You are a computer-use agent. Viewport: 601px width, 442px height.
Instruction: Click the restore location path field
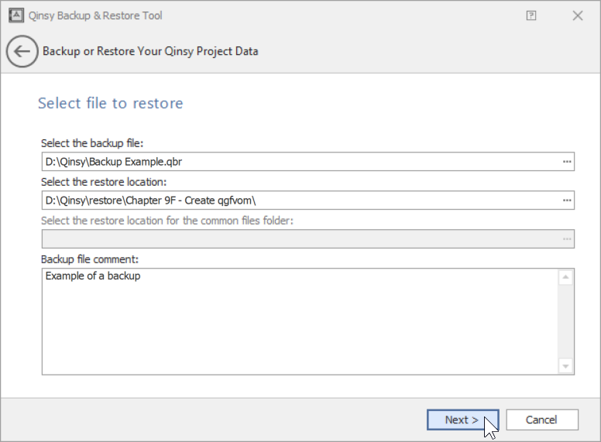[x=298, y=200]
